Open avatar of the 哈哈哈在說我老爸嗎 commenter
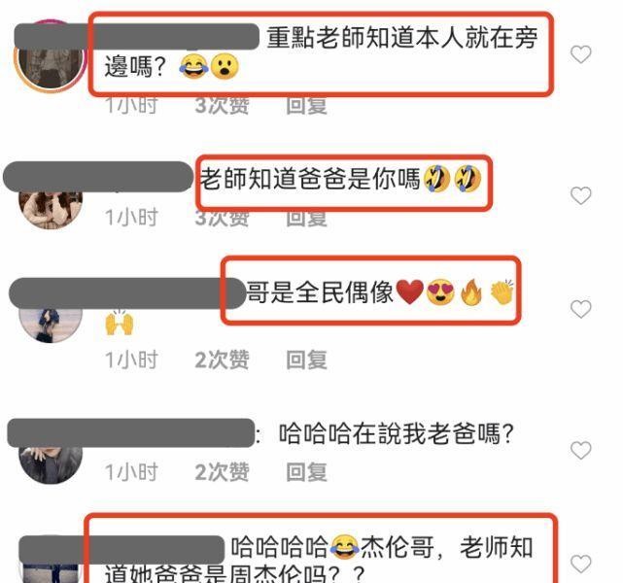The height and width of the screenshot is (583, 623). click(51, 463)
